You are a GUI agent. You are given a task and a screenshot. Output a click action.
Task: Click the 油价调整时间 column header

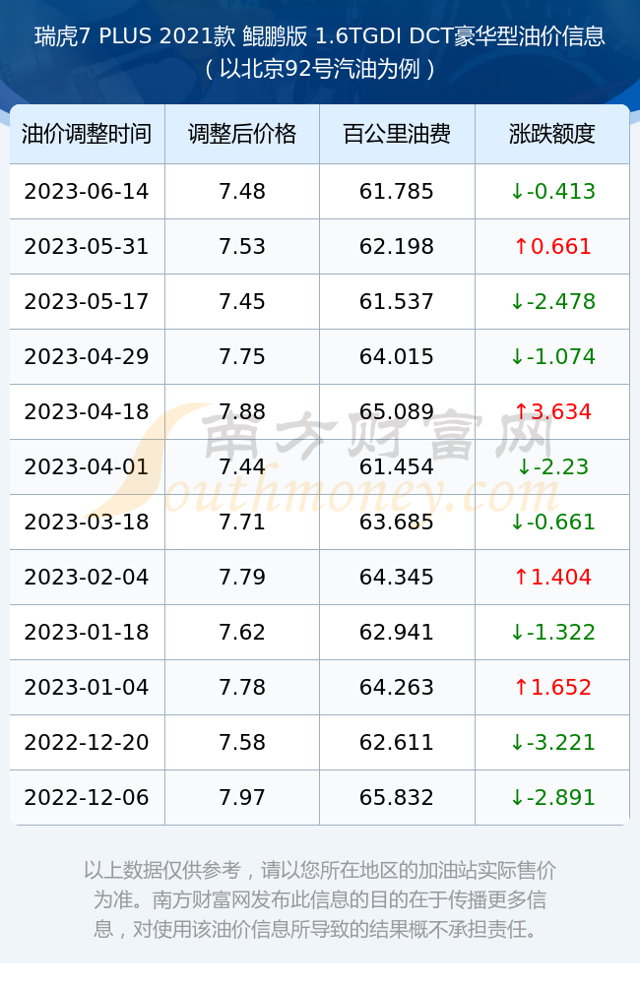[x=87, y=134]
